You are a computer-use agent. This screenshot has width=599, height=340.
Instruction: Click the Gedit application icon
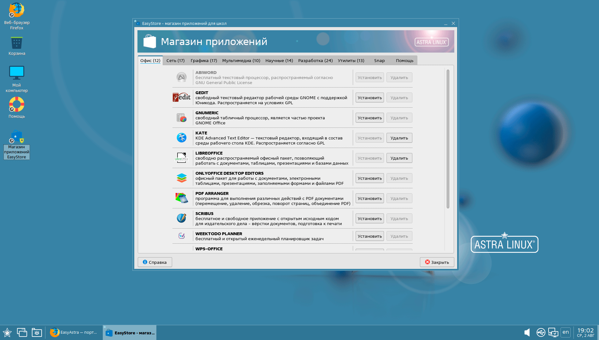182,97
